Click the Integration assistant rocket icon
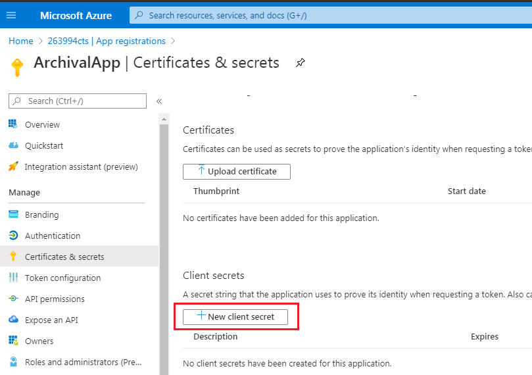Viewport: 532px width, 375px height. pyautogui.click(x=13, y=166)
